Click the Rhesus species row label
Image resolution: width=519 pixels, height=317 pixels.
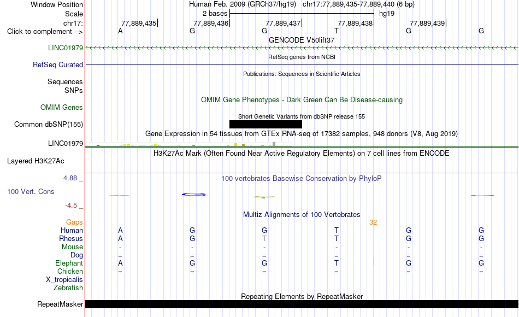coord(71,238)
